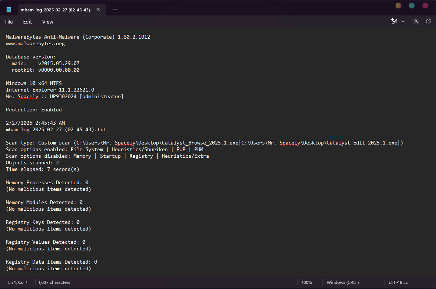Viewport: 436px width, 289px height.
Task: Open the AI rewrite pen icon
Action: (394, 21)
